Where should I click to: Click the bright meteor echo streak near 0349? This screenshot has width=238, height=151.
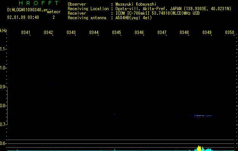(x=204, y=116)
